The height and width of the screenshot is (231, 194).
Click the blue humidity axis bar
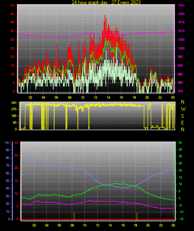12,181
